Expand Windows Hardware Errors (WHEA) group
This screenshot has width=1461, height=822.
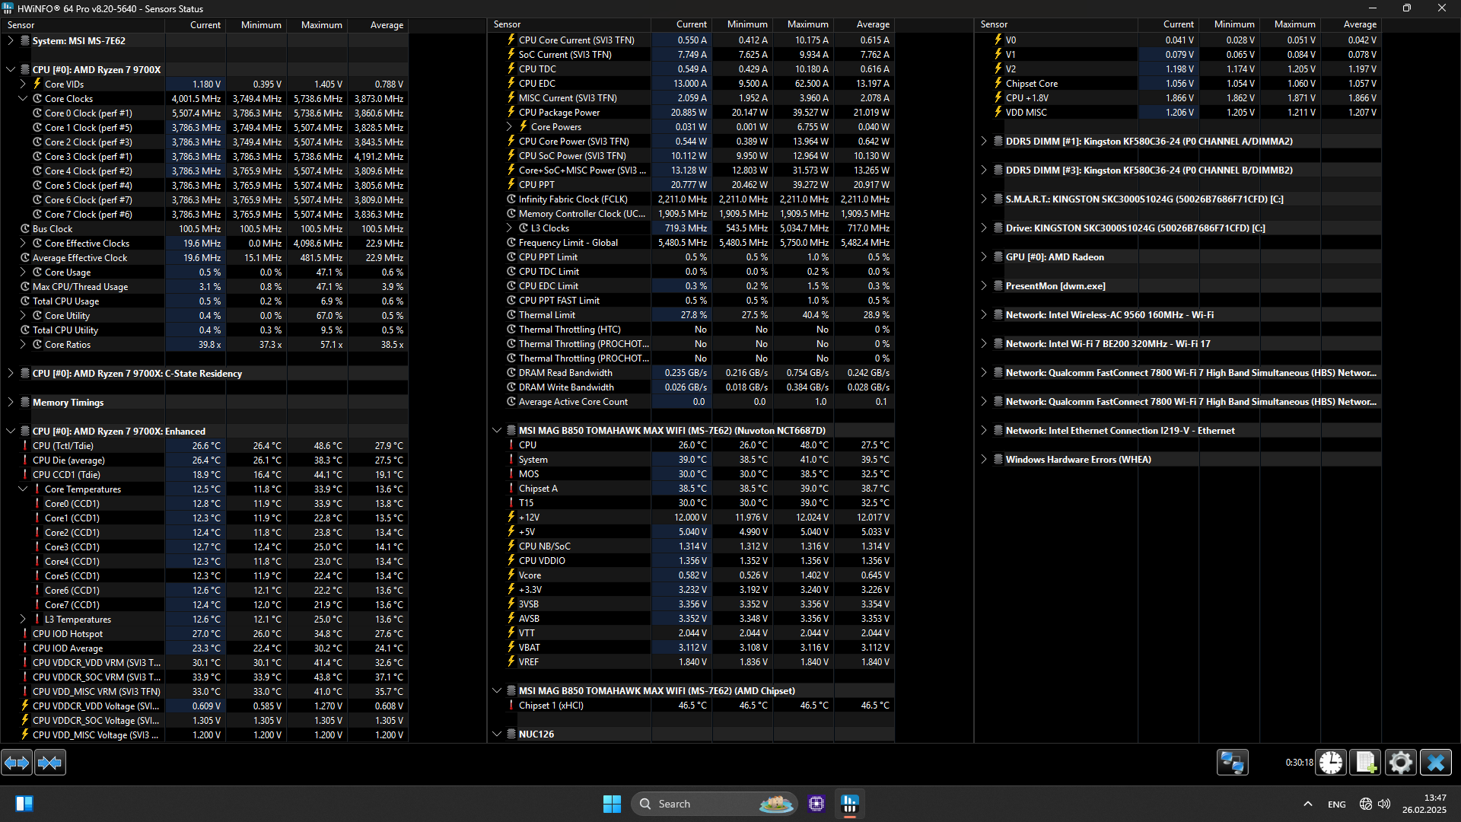point(983,460)
